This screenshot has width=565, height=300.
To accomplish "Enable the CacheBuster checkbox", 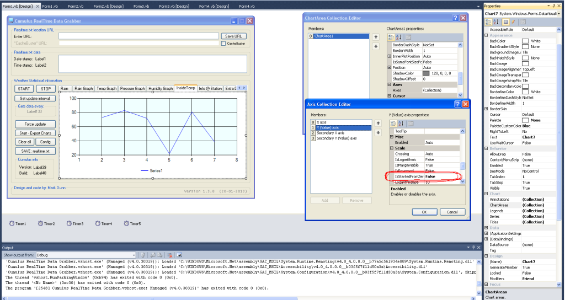I will (x=223, y=43).
